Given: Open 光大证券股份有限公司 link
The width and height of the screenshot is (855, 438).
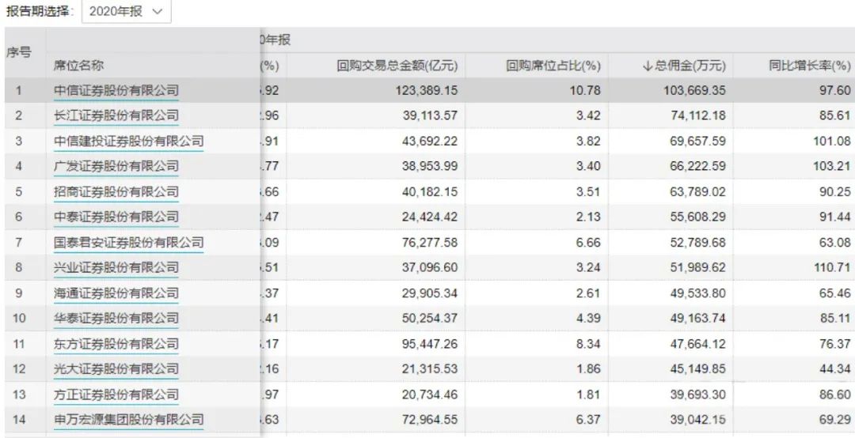Looking at the screenshot, I should coord(116,368).
